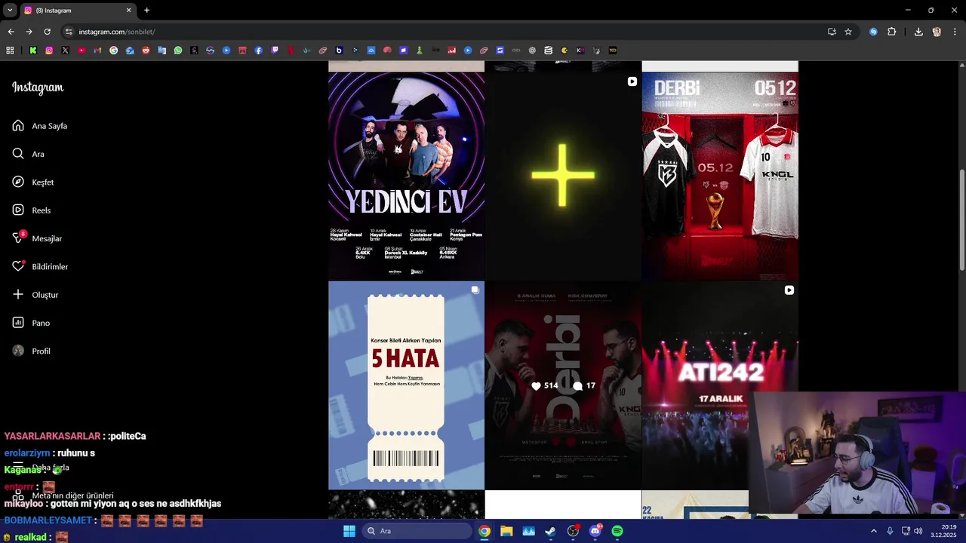Open the 5 HATA ticket post
The height and width of the screenshot is (543, 966).
[406, 385]
